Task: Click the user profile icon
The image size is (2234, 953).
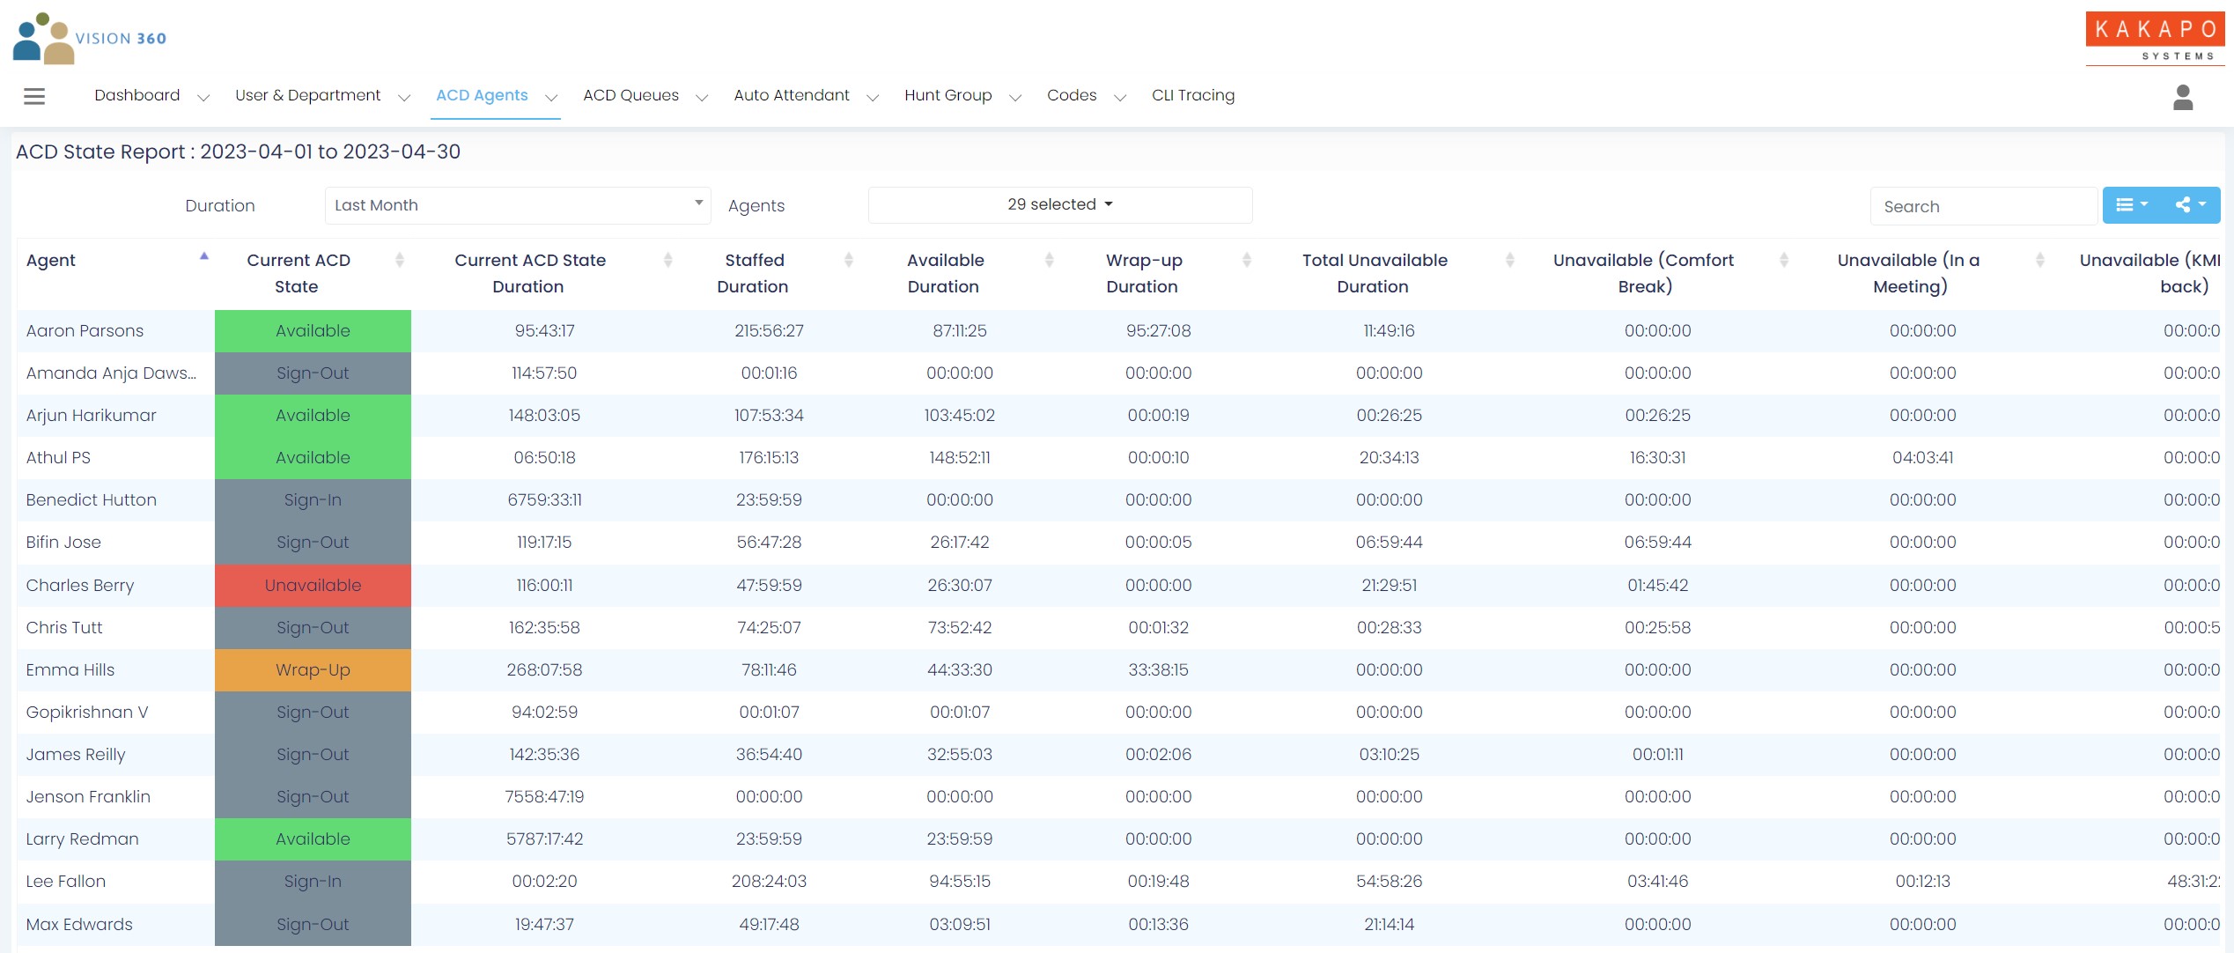Action: (x=2182, y=97)
